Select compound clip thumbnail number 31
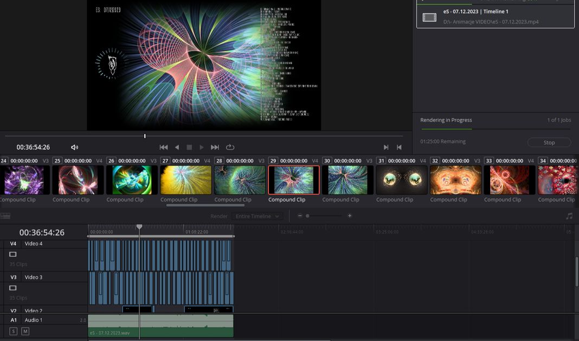Image resolution: width=579 pixels, height=341 pixels. pos(401,180)
